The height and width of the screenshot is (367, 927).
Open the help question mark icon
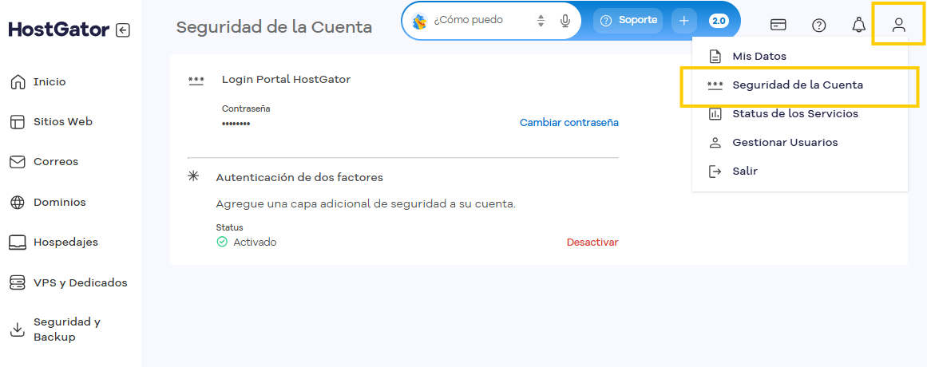coord(819,25)
